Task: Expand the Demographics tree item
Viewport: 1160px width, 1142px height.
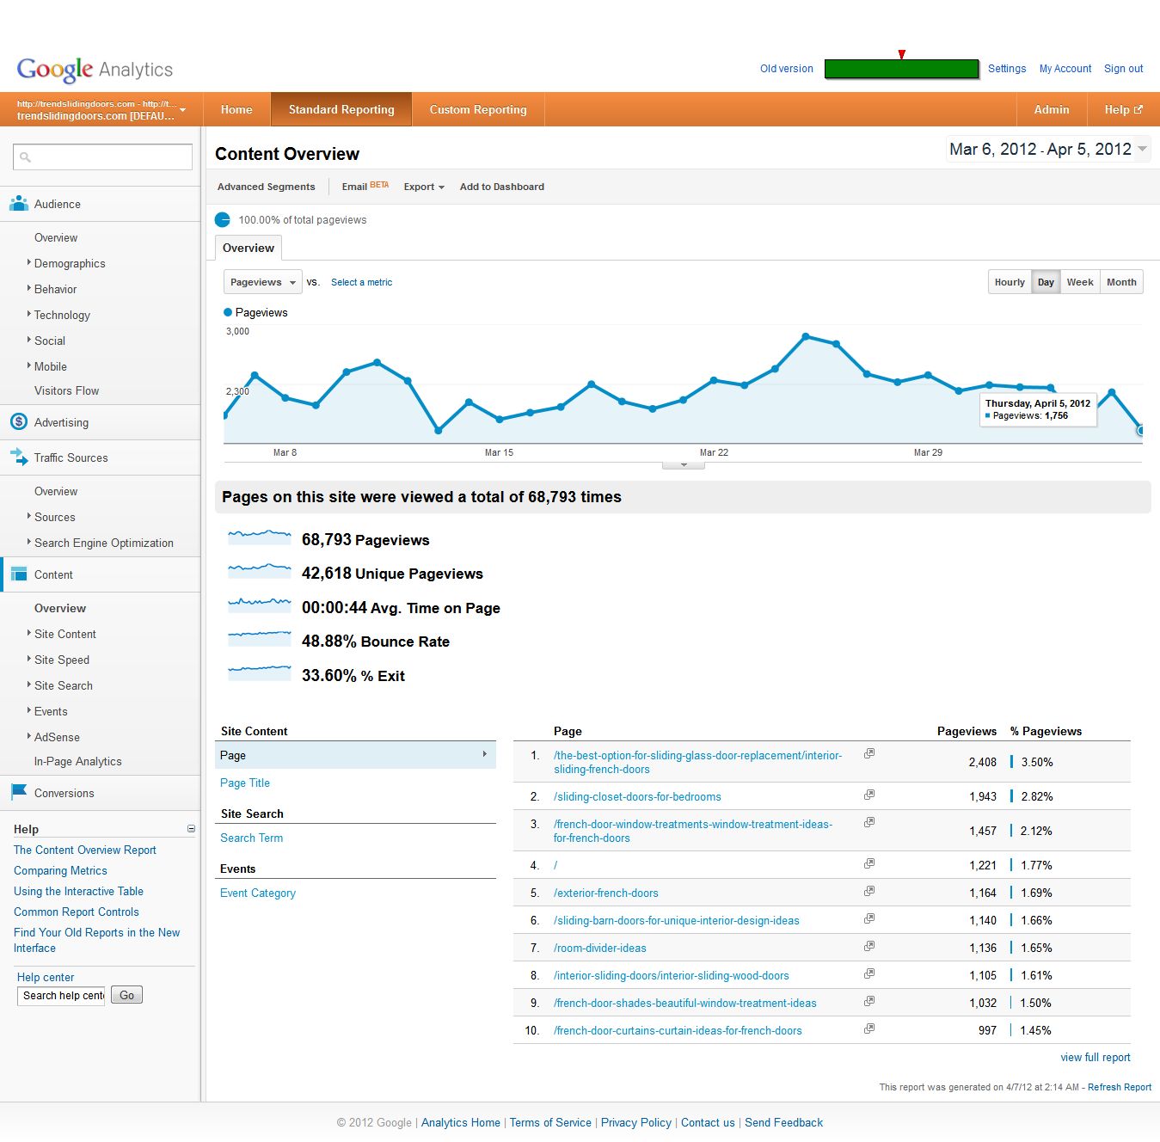Action: (x=69, y=263)
